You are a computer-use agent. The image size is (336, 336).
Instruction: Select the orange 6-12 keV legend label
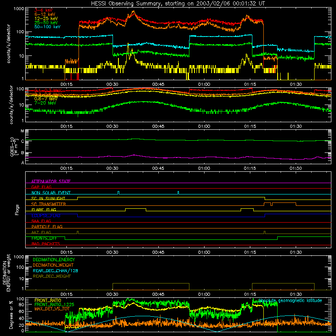45,14
